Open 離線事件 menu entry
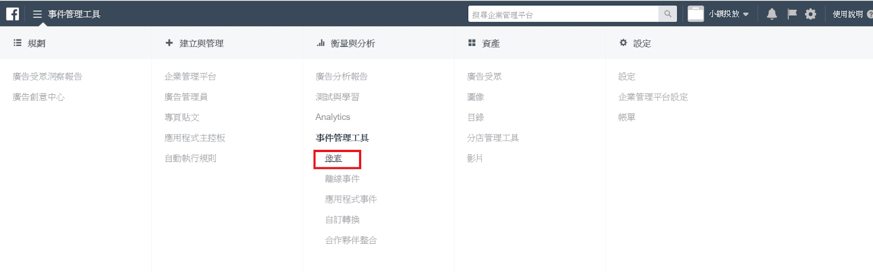This screenshot has width=873, height=272. click(x=342, y=179)
